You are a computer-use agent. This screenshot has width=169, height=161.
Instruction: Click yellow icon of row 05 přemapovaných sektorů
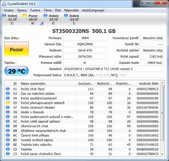coord(8,103)
